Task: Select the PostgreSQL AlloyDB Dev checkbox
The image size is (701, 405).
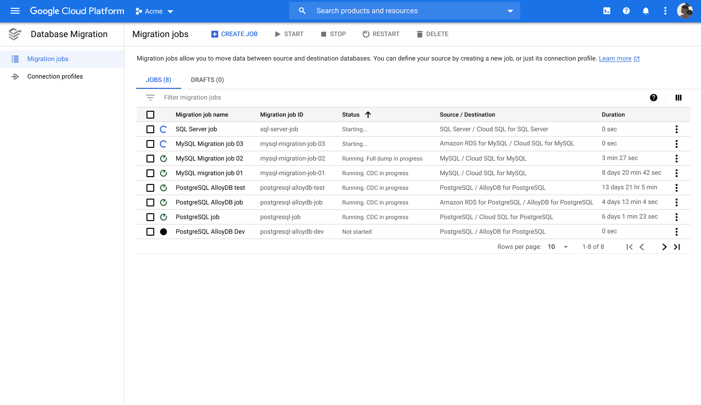Action: pyautogui.click(x=150, y=232)
